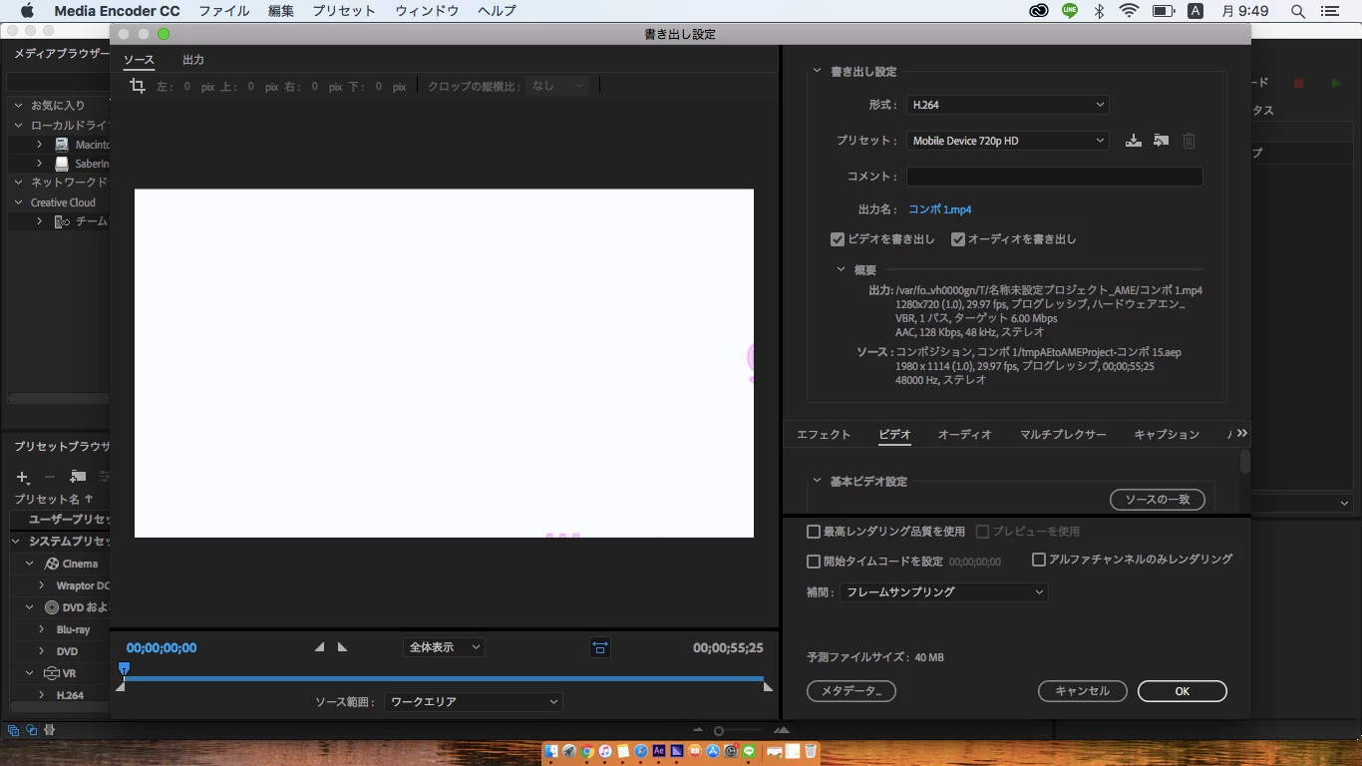
Task: Open Finder from the Dock
Action: pos(551,751)
